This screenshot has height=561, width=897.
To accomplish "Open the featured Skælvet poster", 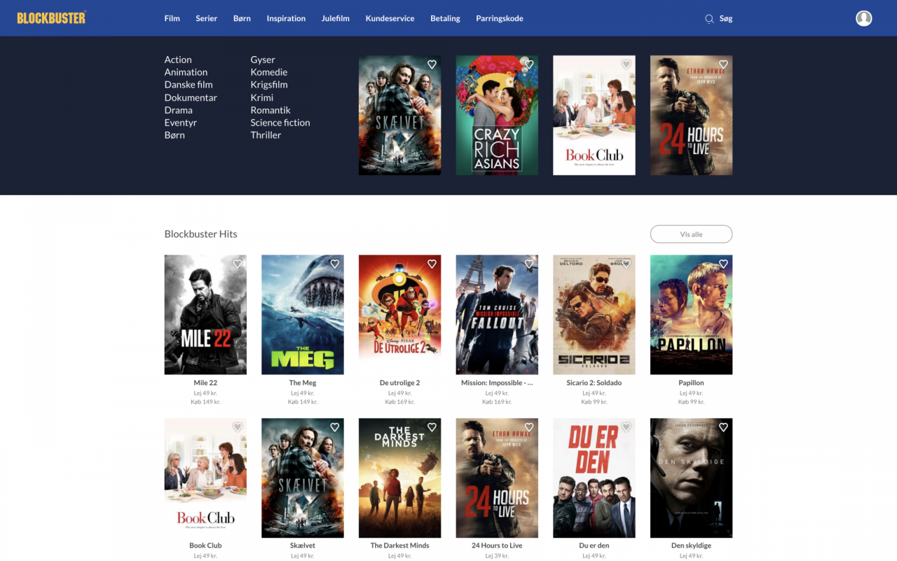I will coord(400,116).
